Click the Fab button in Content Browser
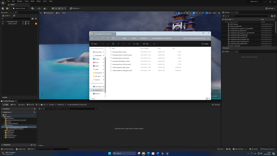 click(x=13, y=105)
